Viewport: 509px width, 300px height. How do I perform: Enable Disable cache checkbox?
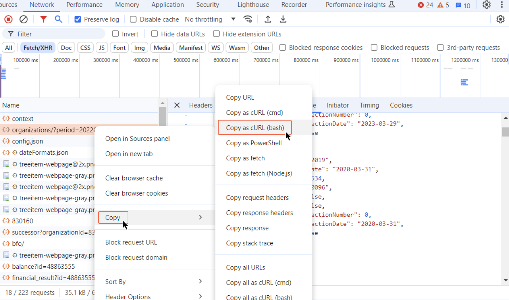[133, 19]
